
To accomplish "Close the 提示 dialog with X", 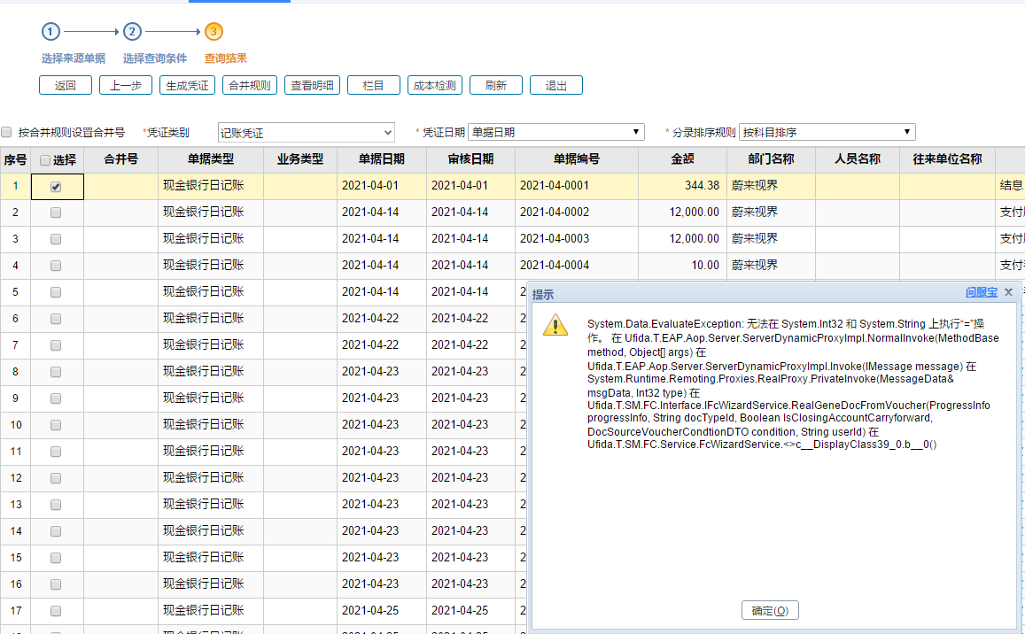I will tap(1009, 292).
